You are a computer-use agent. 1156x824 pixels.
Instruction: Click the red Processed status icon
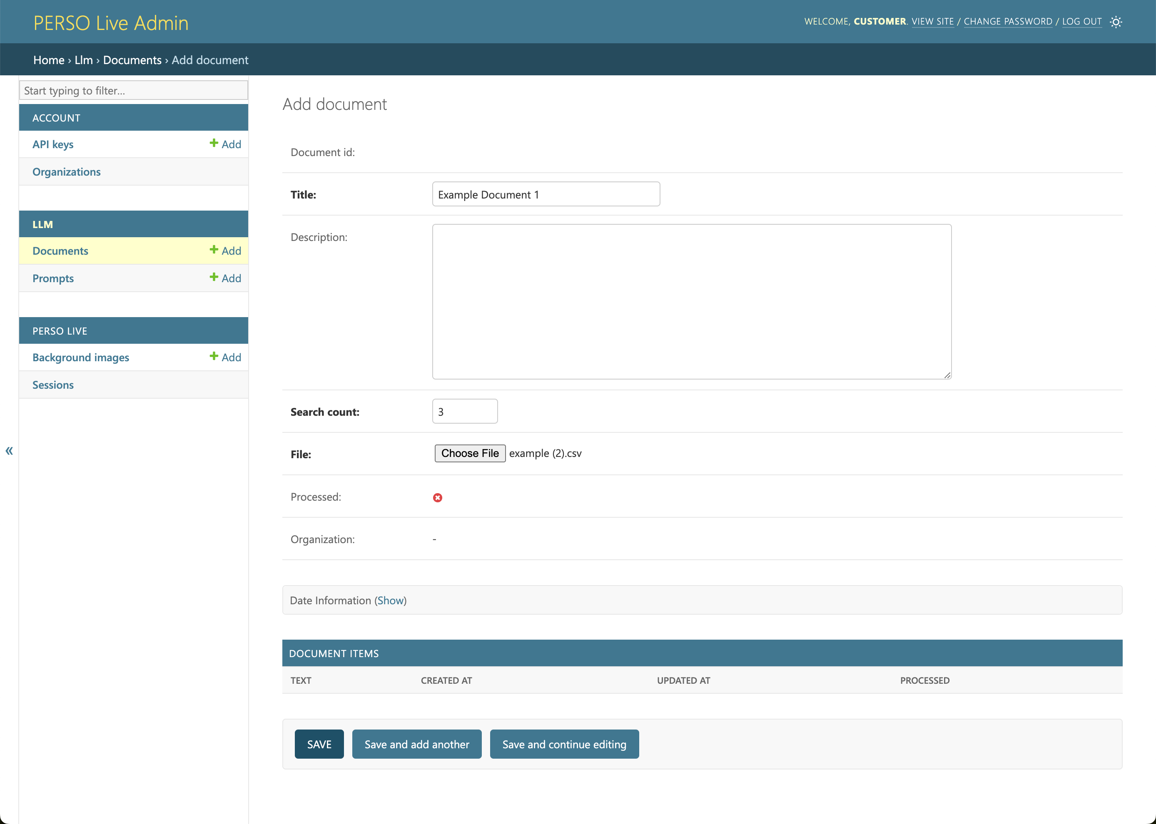tap(437, 498)
